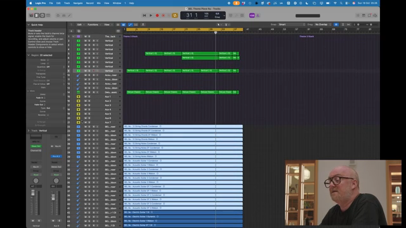
Task: Mute the Aux 1 track
Action: 86,97
